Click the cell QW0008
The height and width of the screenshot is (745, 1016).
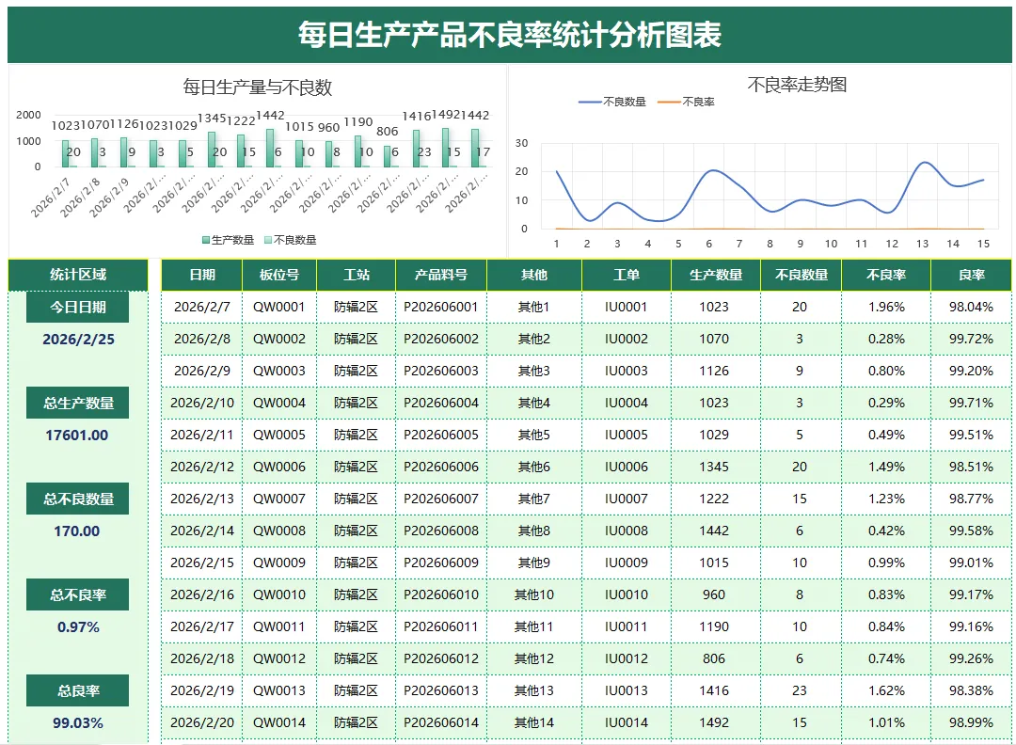(x=279, y=531)
